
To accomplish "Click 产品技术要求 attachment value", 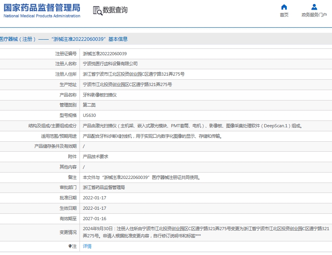I will click(x=95, y=157).
